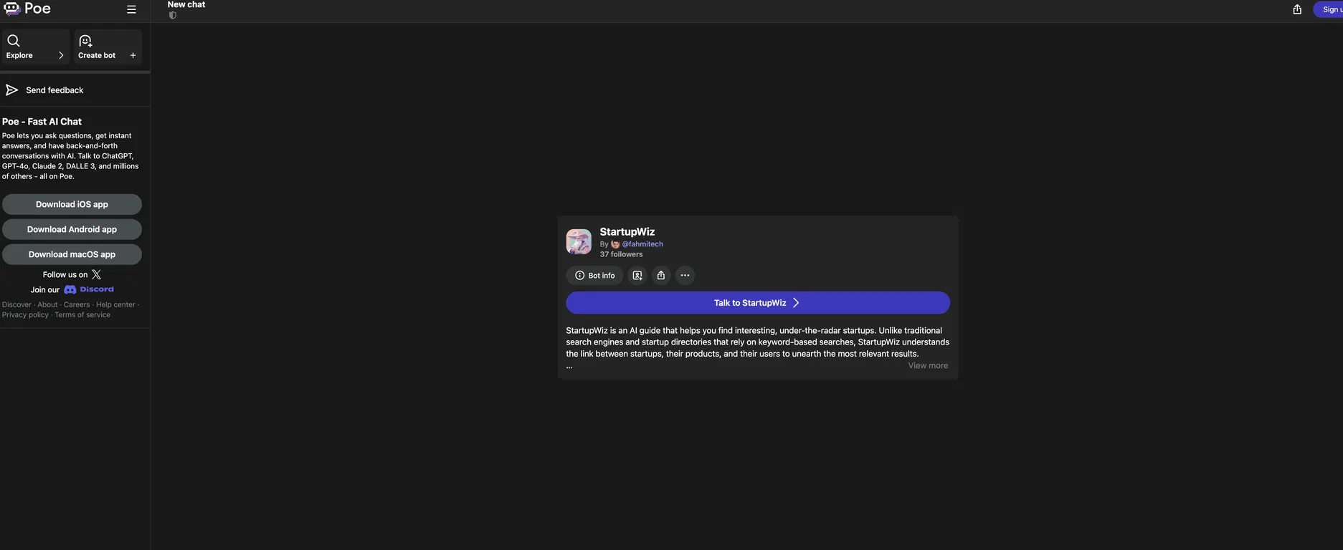
Task: Open the Help center footer link
Action: pos(115,304)
